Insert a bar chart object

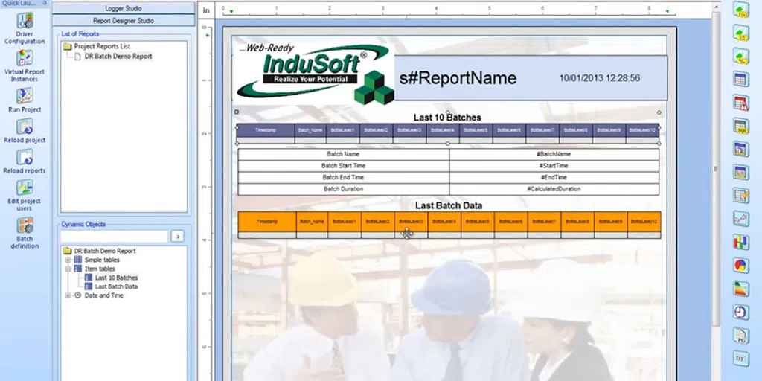(x=741, y=242)
